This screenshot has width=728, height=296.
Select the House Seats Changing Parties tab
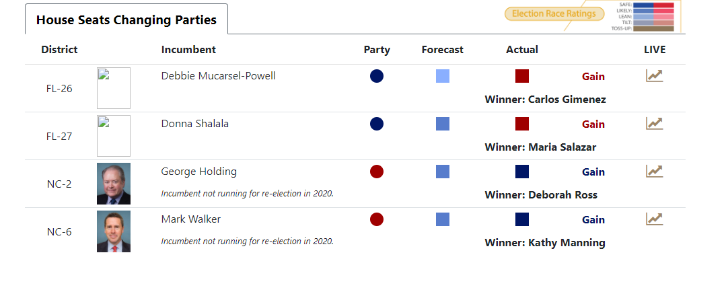[x=126, y=20]
